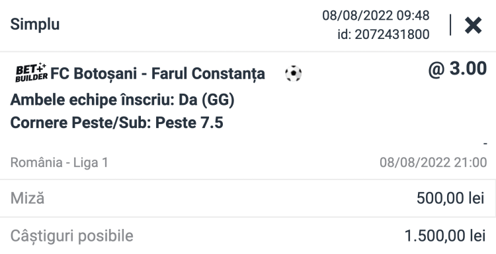Click the @ 3.00 odds value
Screen dimensions: 496x254
[x=458, y=69]
